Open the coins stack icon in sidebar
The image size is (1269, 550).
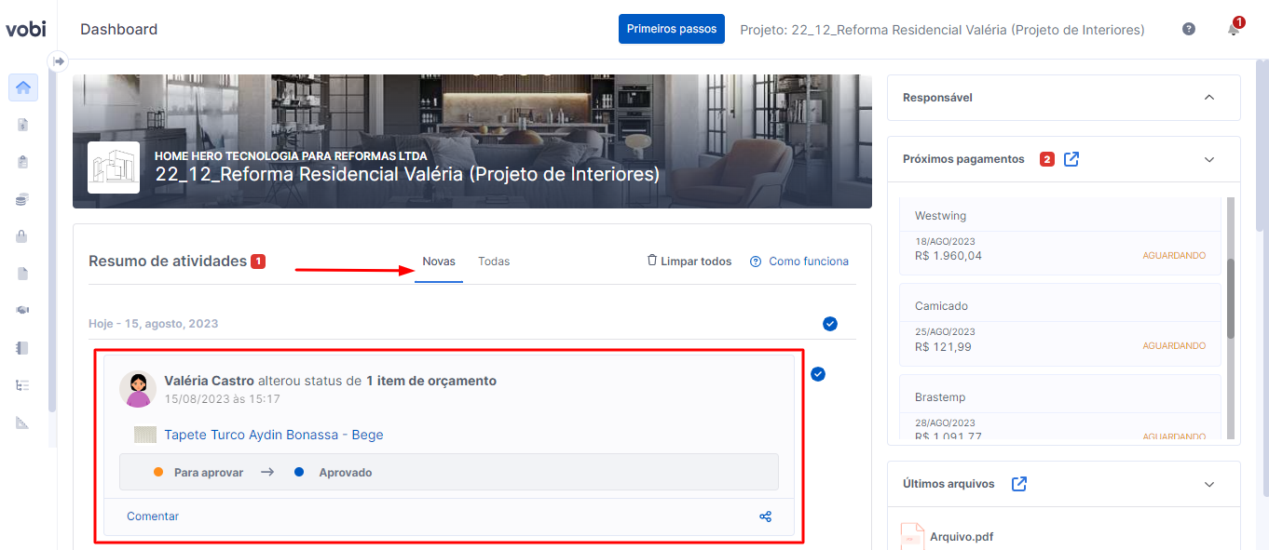[x=23, y=199]
